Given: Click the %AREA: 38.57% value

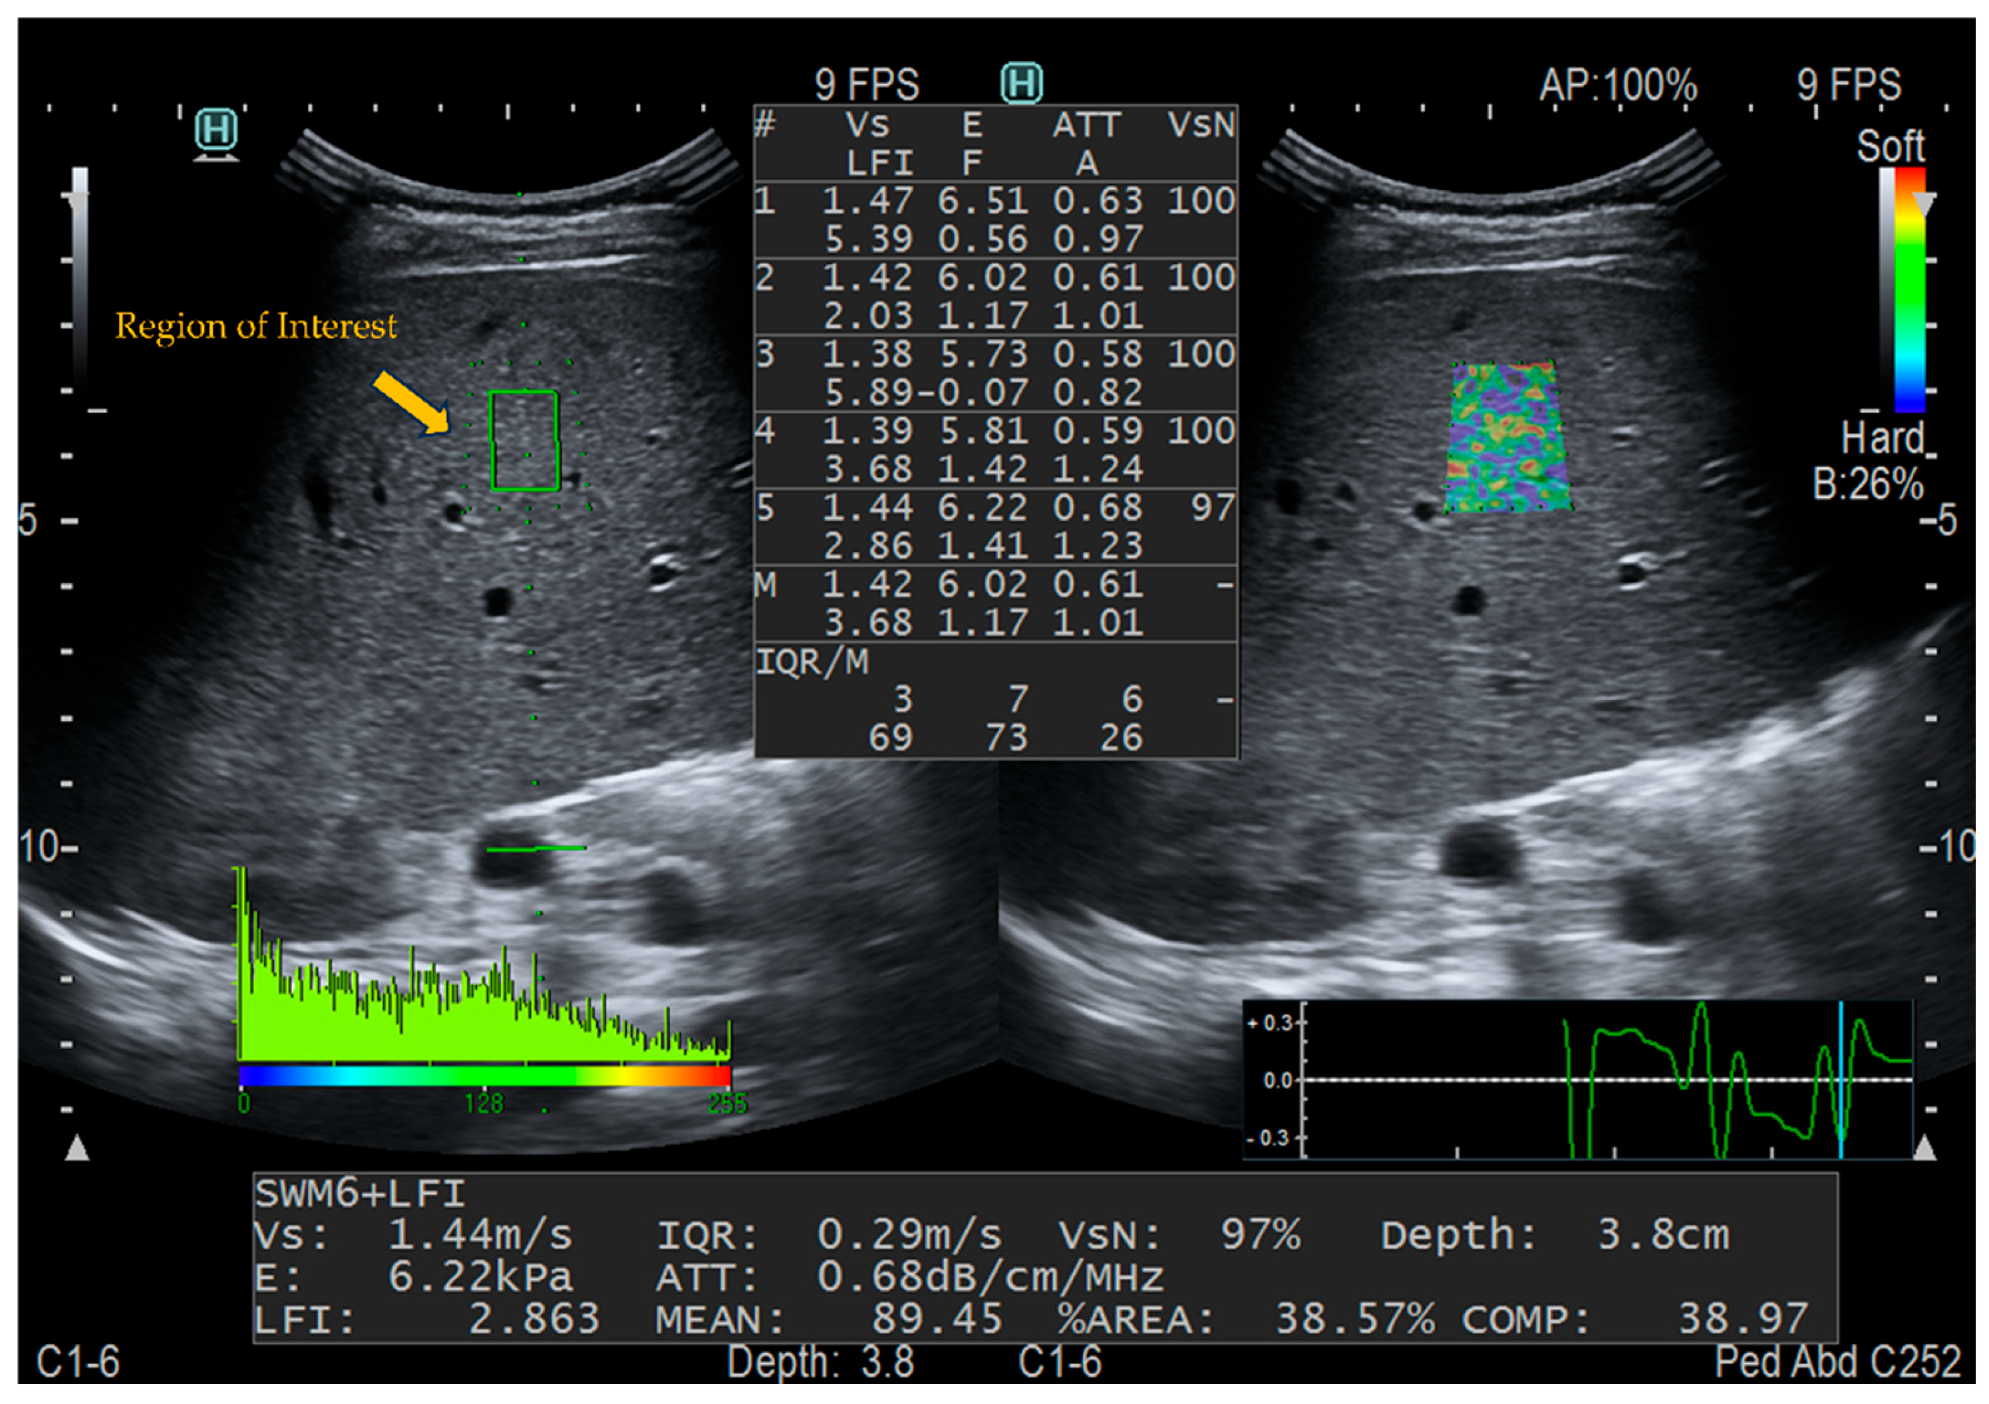Looking at the screenshot, I should 1246,1319.
